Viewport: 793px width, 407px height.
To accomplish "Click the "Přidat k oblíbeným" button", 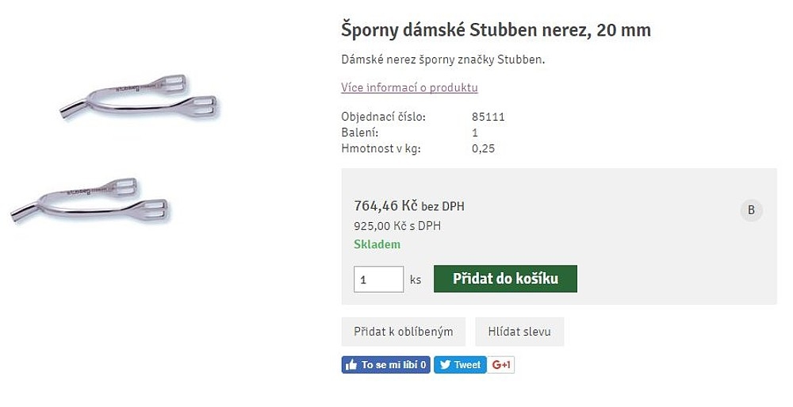I will tap(404, 332).
